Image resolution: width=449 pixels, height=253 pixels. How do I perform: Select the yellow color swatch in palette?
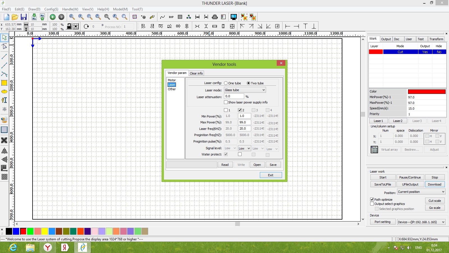[45, 231]
